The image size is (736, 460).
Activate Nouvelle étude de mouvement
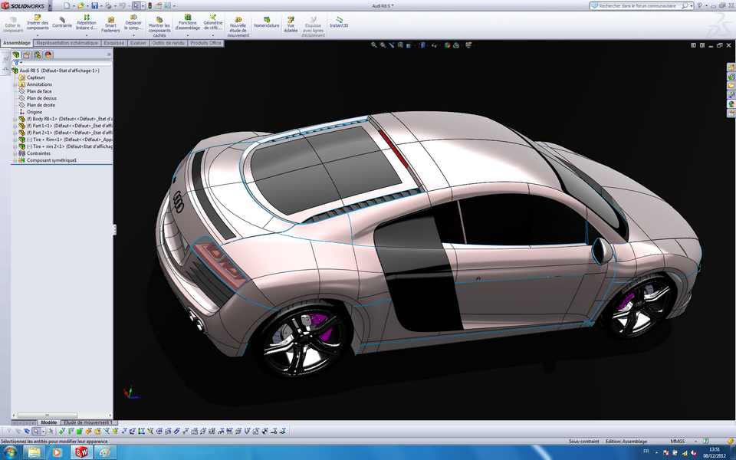pyautogui.click(x=238, y=25)
